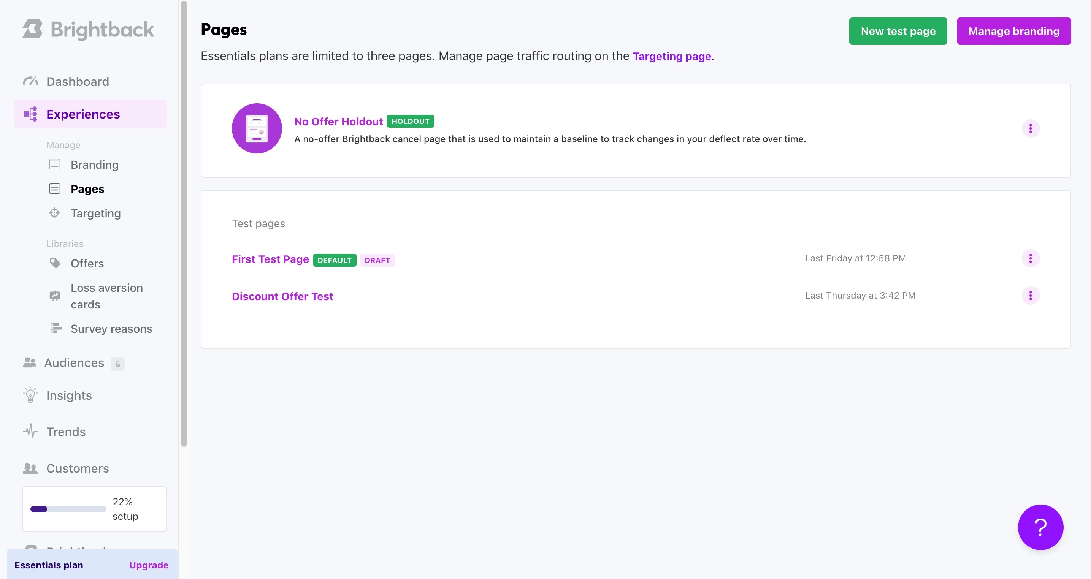
Task: Click the Insights lightbulb icon
Action: click(x=30, y=395)
